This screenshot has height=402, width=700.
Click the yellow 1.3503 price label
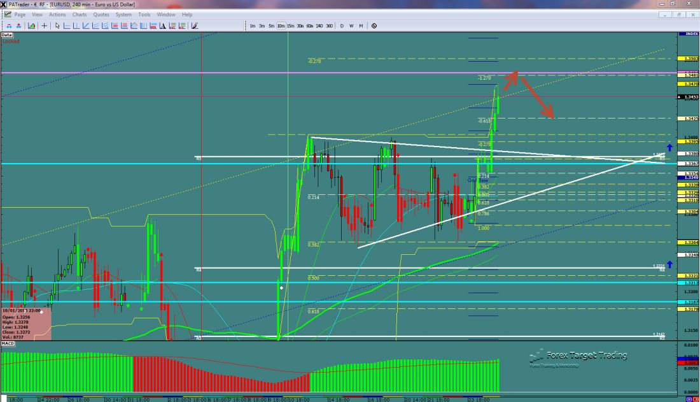click(x=690, y=59)
